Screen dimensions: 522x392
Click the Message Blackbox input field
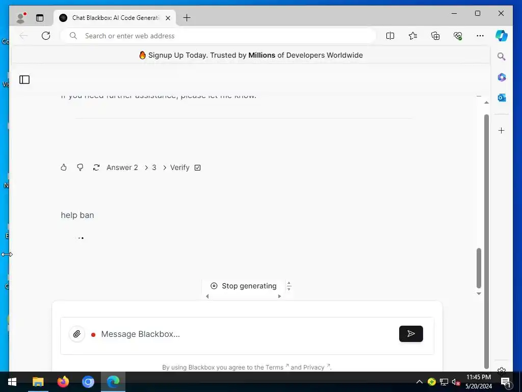247,334
